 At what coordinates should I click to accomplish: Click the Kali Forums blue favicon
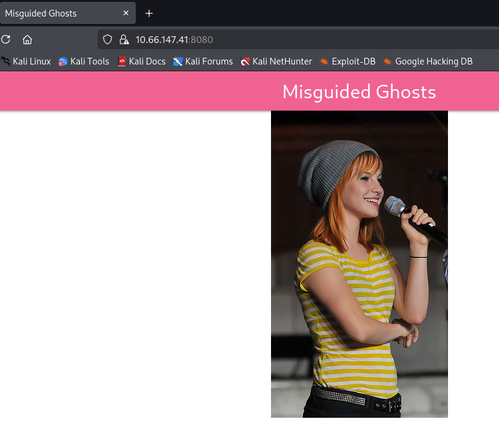tap(178, 61)
